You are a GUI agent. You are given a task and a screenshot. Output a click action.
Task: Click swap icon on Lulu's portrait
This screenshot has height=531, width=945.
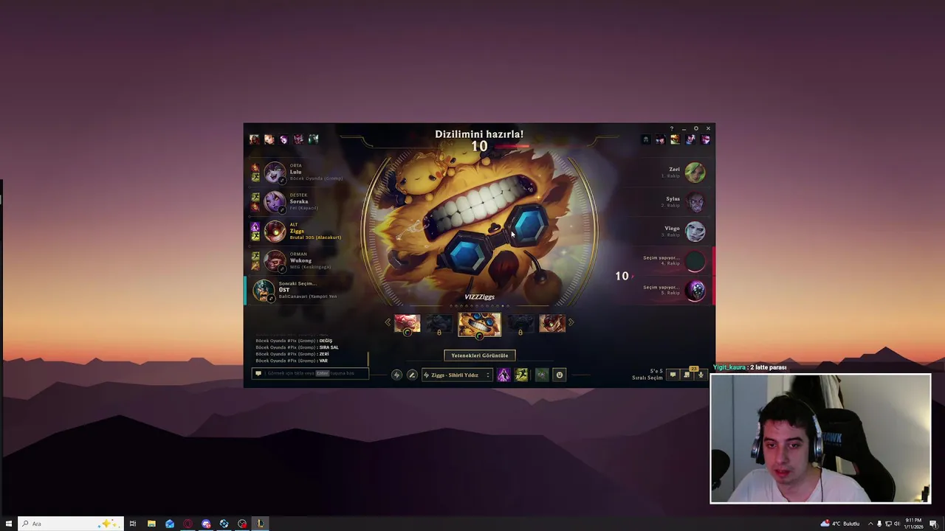click(282, 181)
